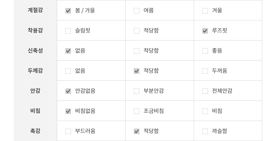276x141 pixels.
Task: Tick the 부드러움 texture checkbox
Action: coord(68,131)
